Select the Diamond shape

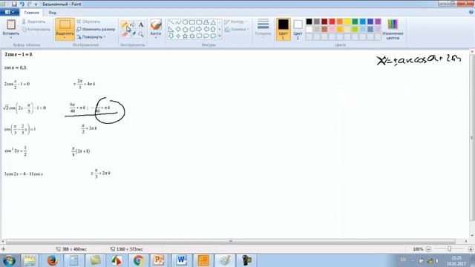click(178, 29)
